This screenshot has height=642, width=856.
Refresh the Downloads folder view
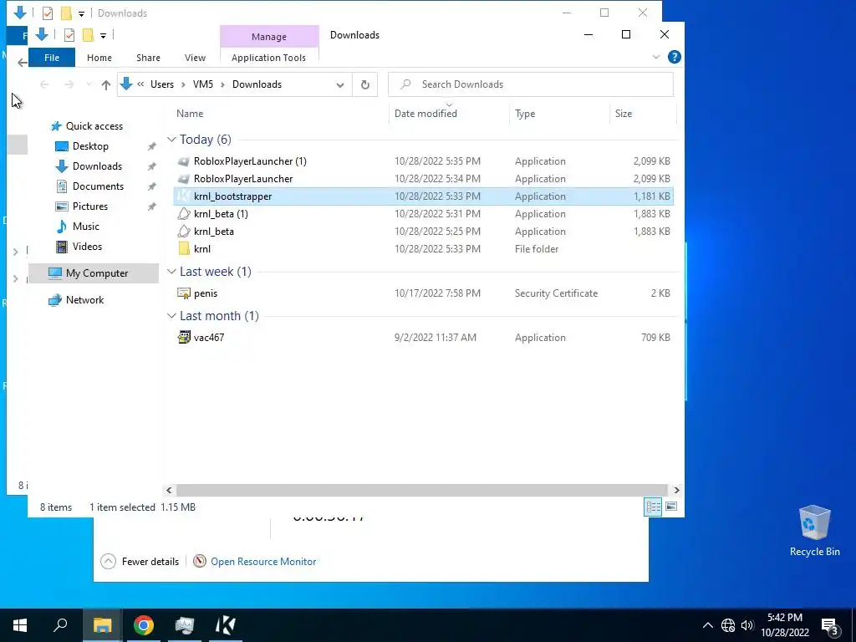(364, 84)
